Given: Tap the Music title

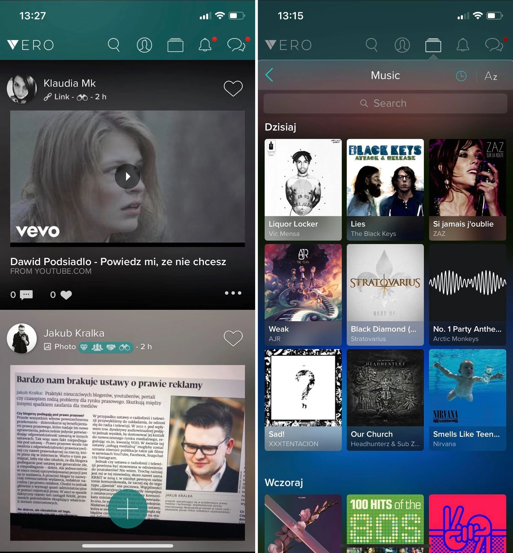Looking at the screenshot, I should pyautogui.click(x=385, y=75).
